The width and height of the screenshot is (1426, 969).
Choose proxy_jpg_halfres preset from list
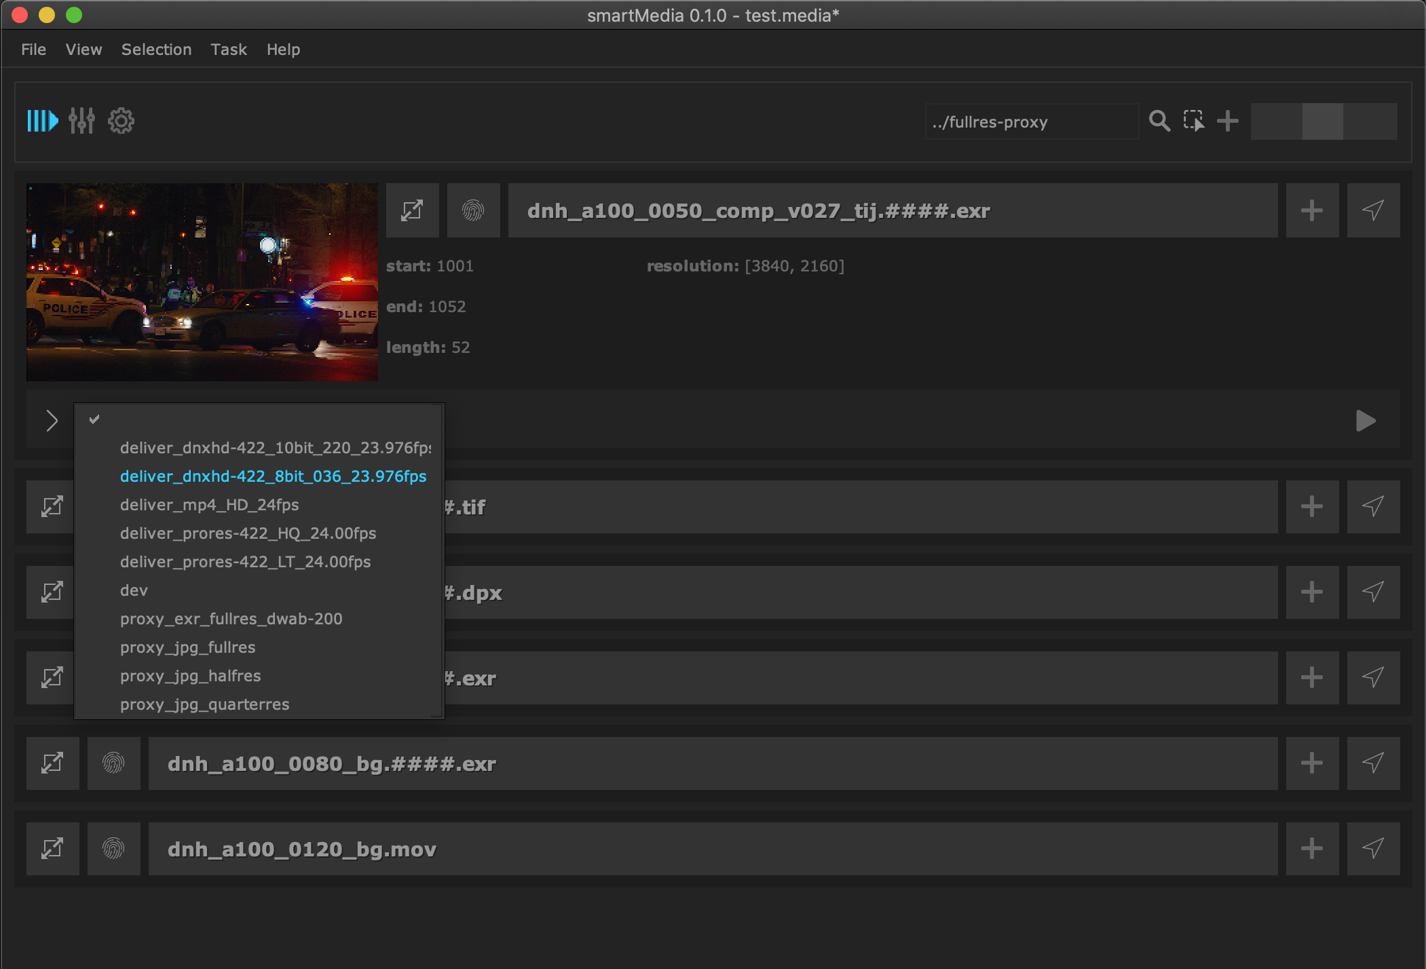click(190, 676)
